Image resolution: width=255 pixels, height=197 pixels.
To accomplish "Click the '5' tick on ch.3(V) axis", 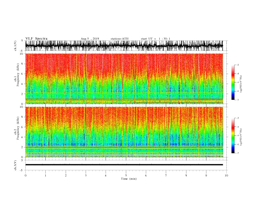I will pyautogui.click(x=23, y=160).
